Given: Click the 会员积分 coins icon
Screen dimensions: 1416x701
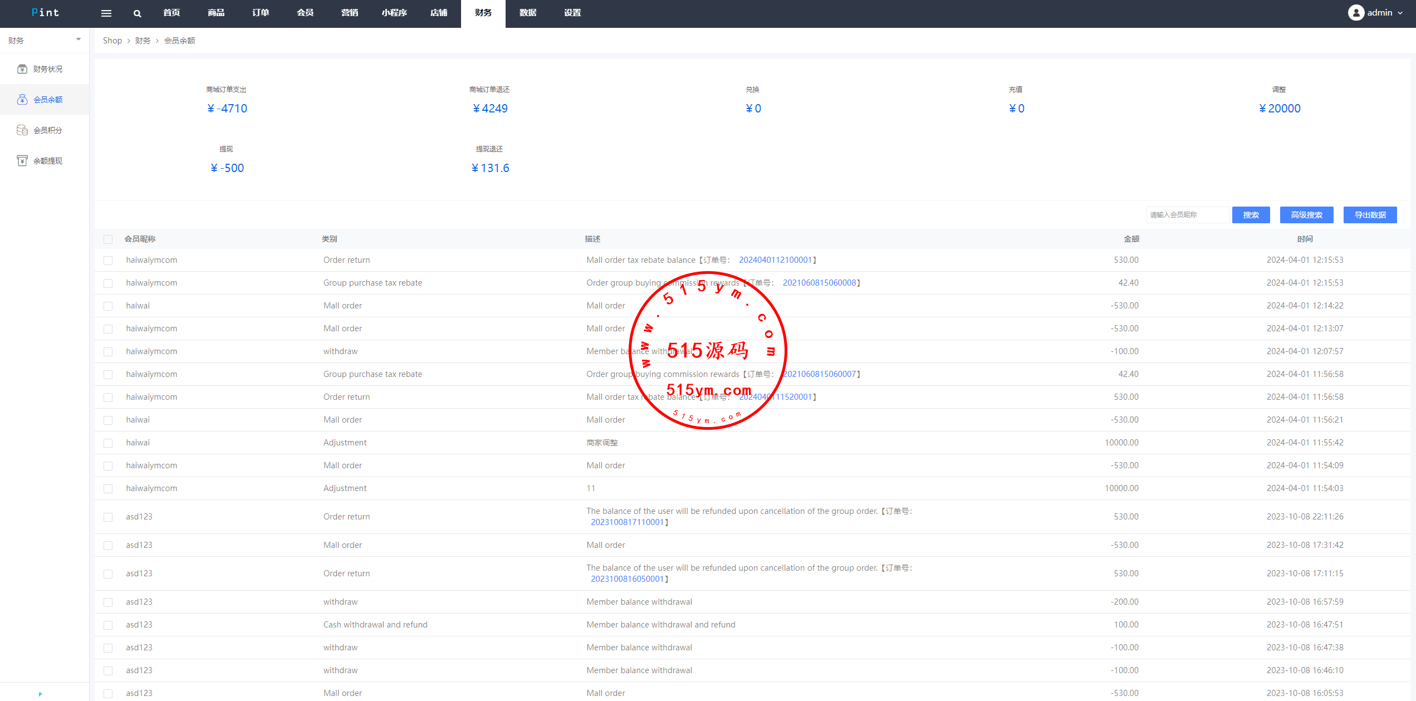Looking at the screenshot, I should (x=22, y=130).
